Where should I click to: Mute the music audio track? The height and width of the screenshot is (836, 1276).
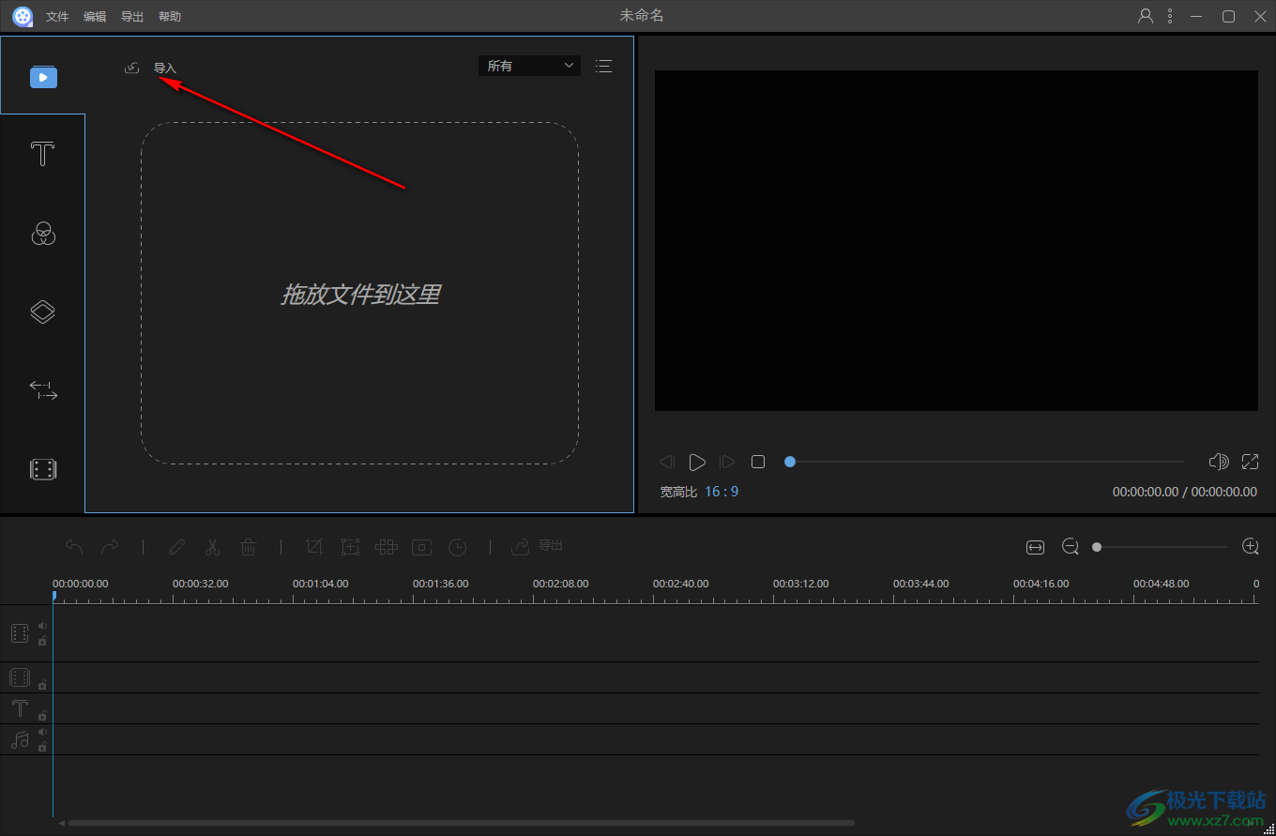coord(42,732)
